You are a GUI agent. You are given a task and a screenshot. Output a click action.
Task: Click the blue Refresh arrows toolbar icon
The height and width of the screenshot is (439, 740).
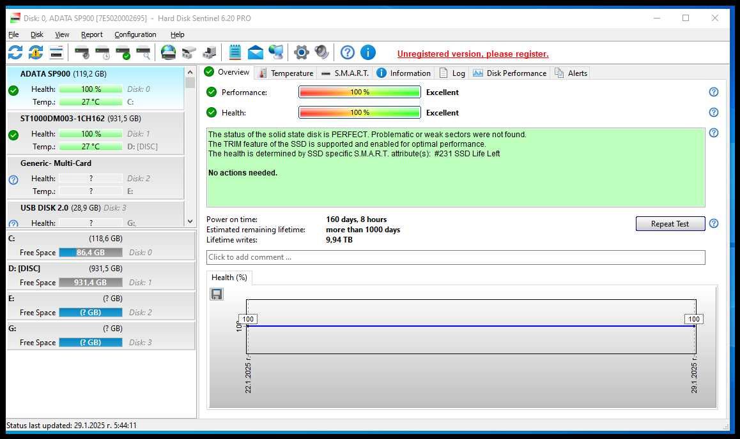tap(15, 52)
